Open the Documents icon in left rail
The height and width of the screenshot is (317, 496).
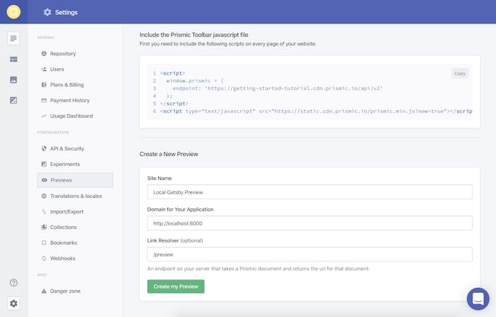point(13,38)
